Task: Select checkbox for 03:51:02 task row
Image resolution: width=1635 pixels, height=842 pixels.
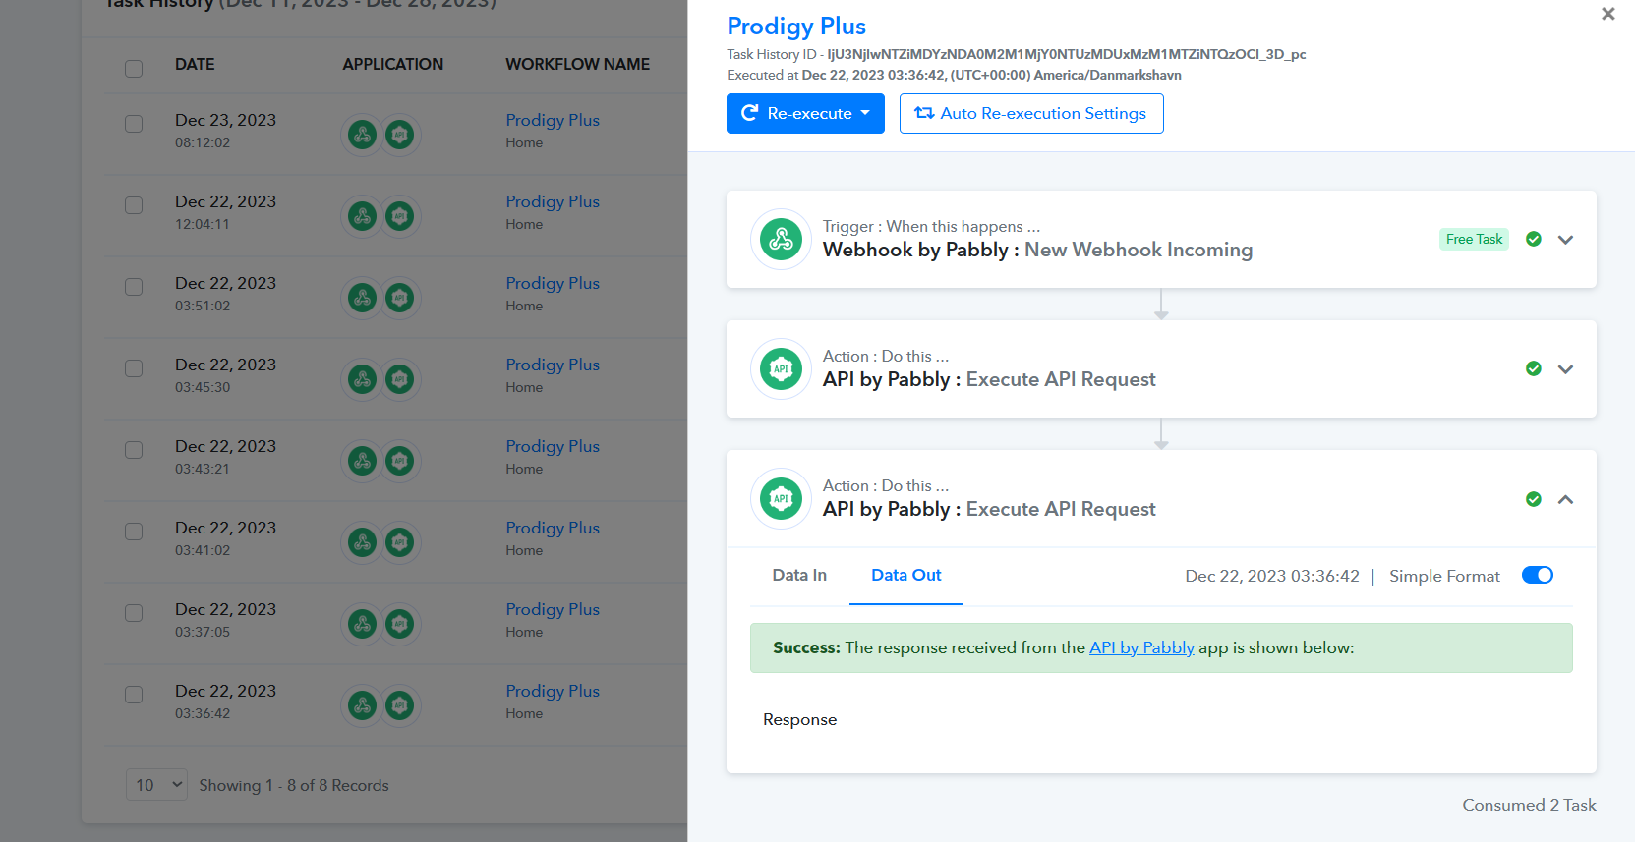Action: [x=134, y=287]
